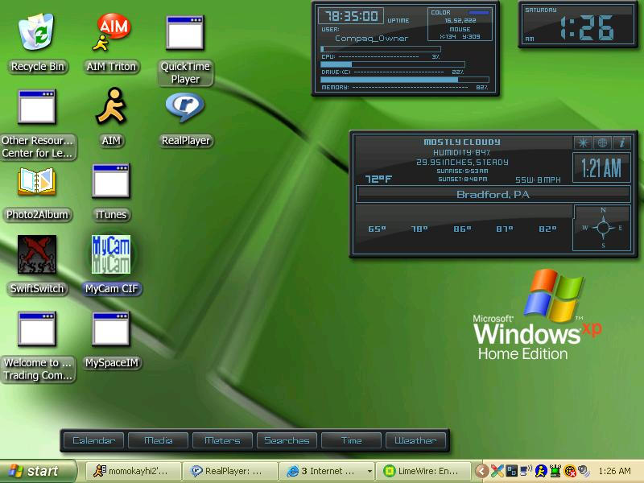644x483 pixels.
Task: Click the wireless network computer tray icon
Action: pyautogui.click(x=526, y=471)
